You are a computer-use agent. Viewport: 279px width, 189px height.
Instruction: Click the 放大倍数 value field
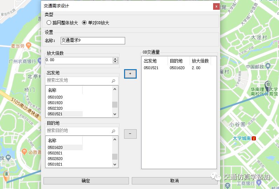pyautogui.click(x=79, y=60)
